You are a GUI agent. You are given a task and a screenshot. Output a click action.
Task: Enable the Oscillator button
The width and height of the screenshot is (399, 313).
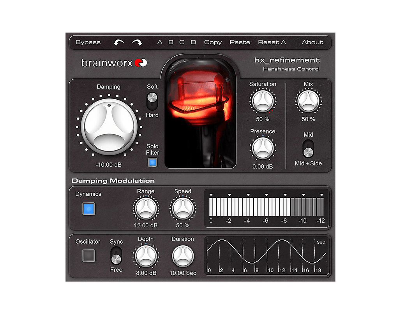click(x=88, y=256)
